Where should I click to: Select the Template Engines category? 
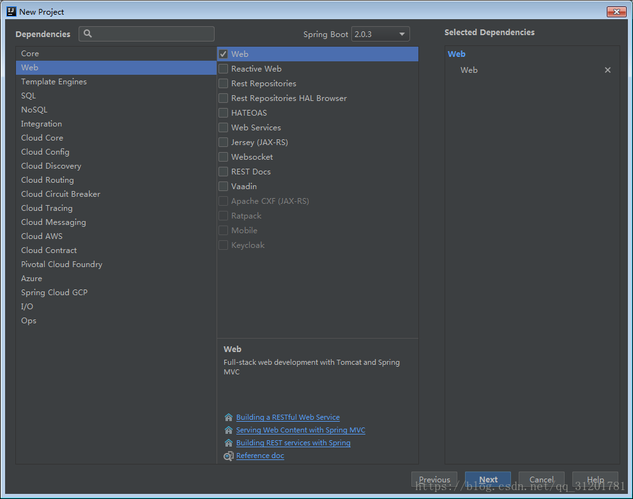116,82
